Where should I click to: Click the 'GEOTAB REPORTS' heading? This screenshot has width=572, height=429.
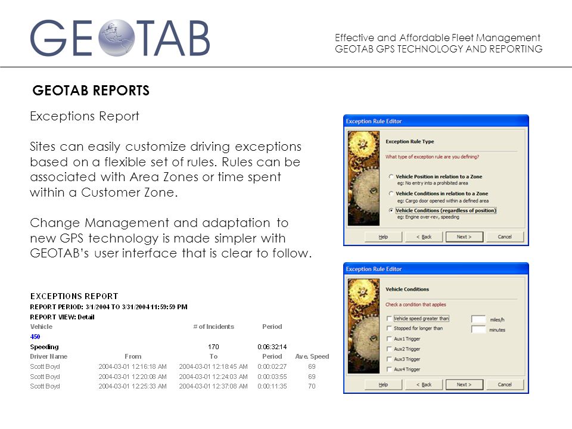(91, 91)
